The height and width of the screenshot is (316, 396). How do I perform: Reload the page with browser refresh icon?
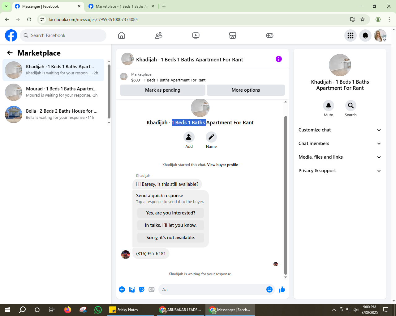click(x=29, y=19)
